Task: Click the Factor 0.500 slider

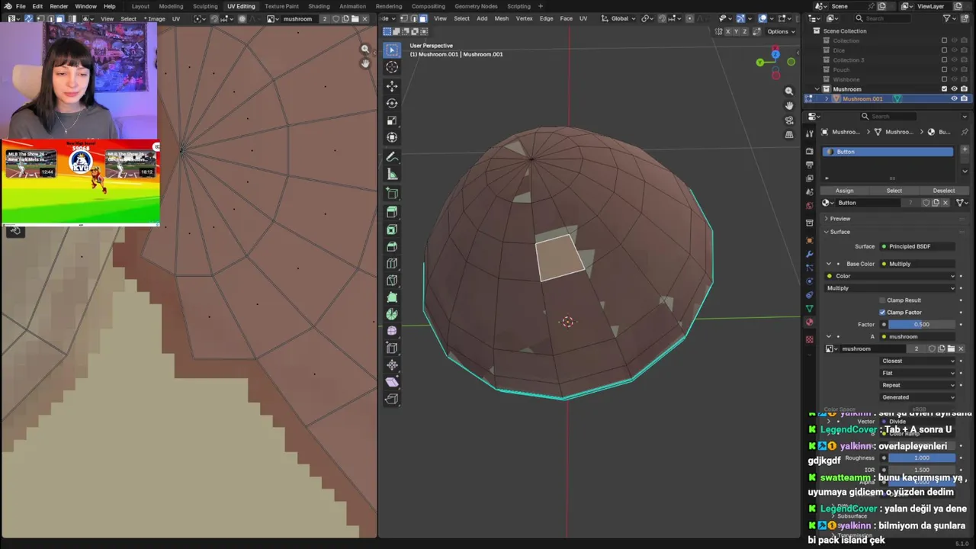Action: click(921, 325)
